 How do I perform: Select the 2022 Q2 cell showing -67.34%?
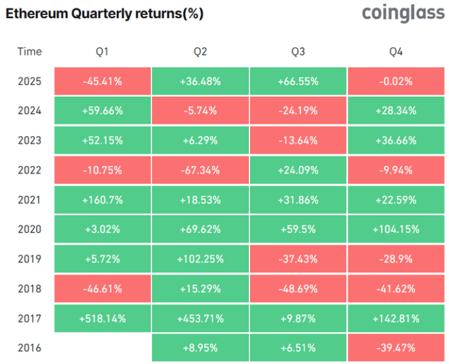click(200, 170)
